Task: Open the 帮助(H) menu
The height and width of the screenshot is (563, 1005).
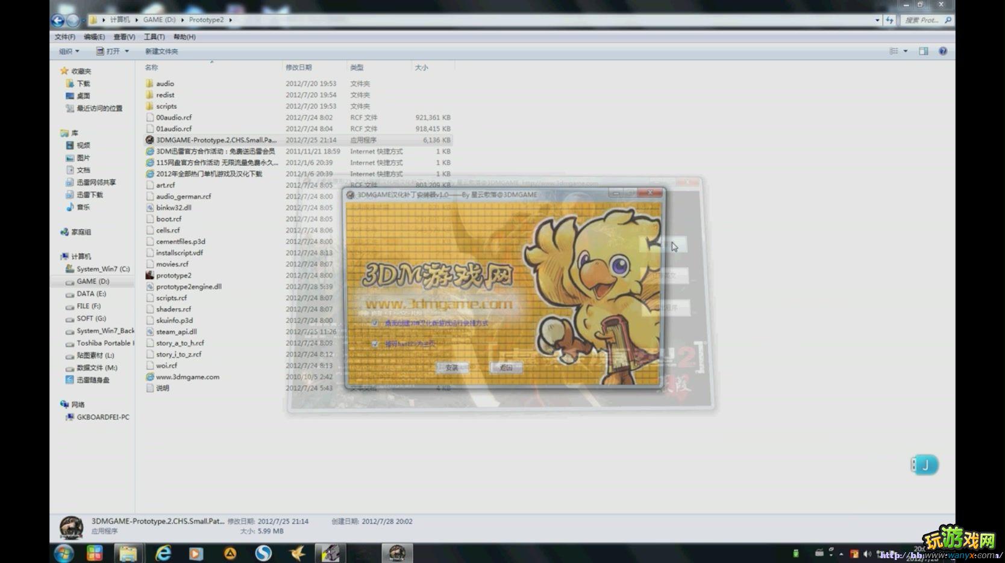Action: 184,37
